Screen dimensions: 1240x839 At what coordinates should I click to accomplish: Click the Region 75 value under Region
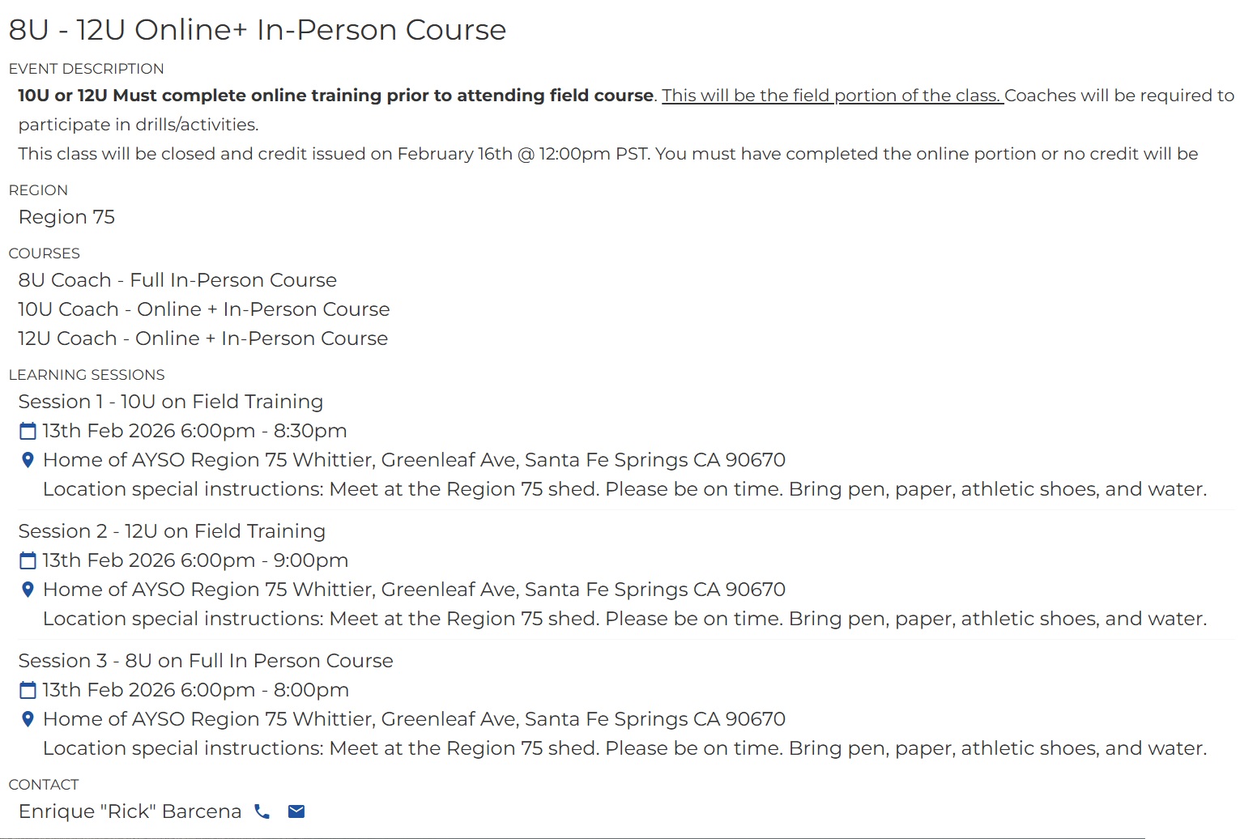[66, 217]
